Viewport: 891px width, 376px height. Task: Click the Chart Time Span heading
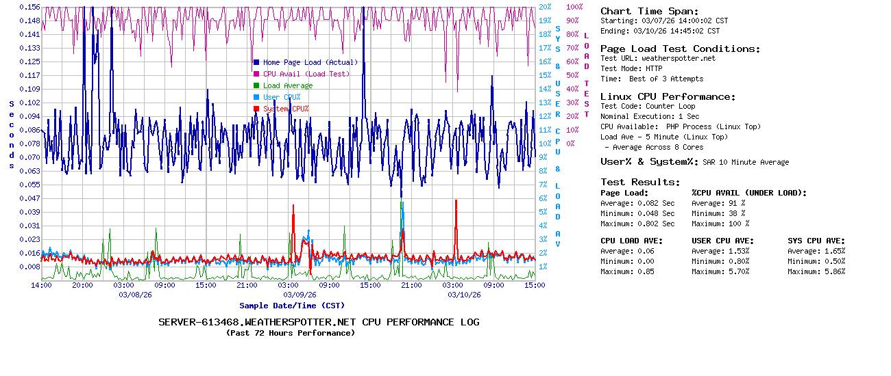click(x=649, y=11)
